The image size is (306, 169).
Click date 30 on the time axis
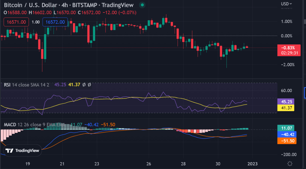pyautogui.click(x=218, y=163)
